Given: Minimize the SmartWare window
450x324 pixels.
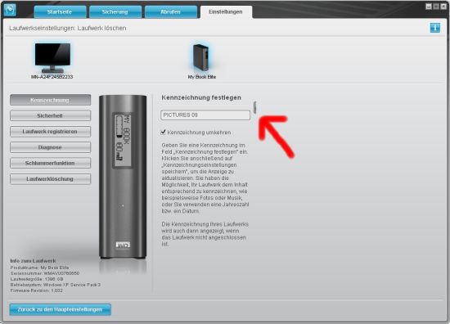Looking at the screenshot, I should 429,7.
